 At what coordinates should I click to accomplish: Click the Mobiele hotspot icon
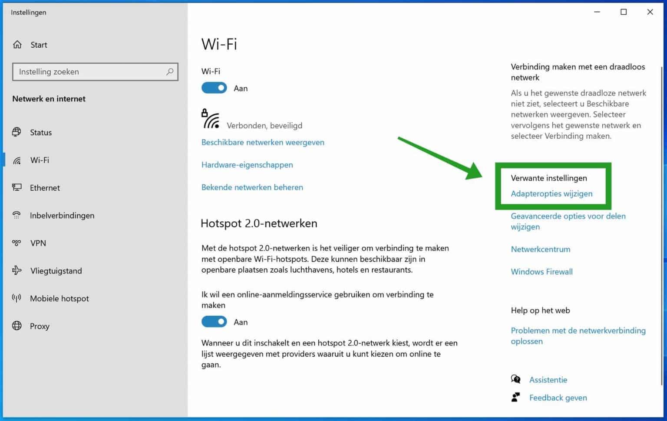point(17,298)
